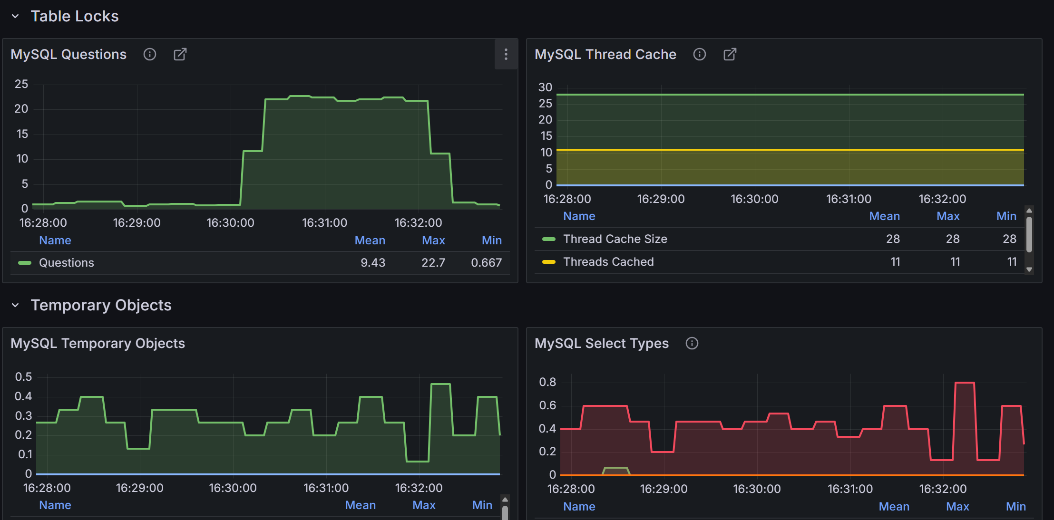Click Thread Cache legend scroll up arrow
This screenshot has width=1054, height=520.
(x=1029, y=211)
